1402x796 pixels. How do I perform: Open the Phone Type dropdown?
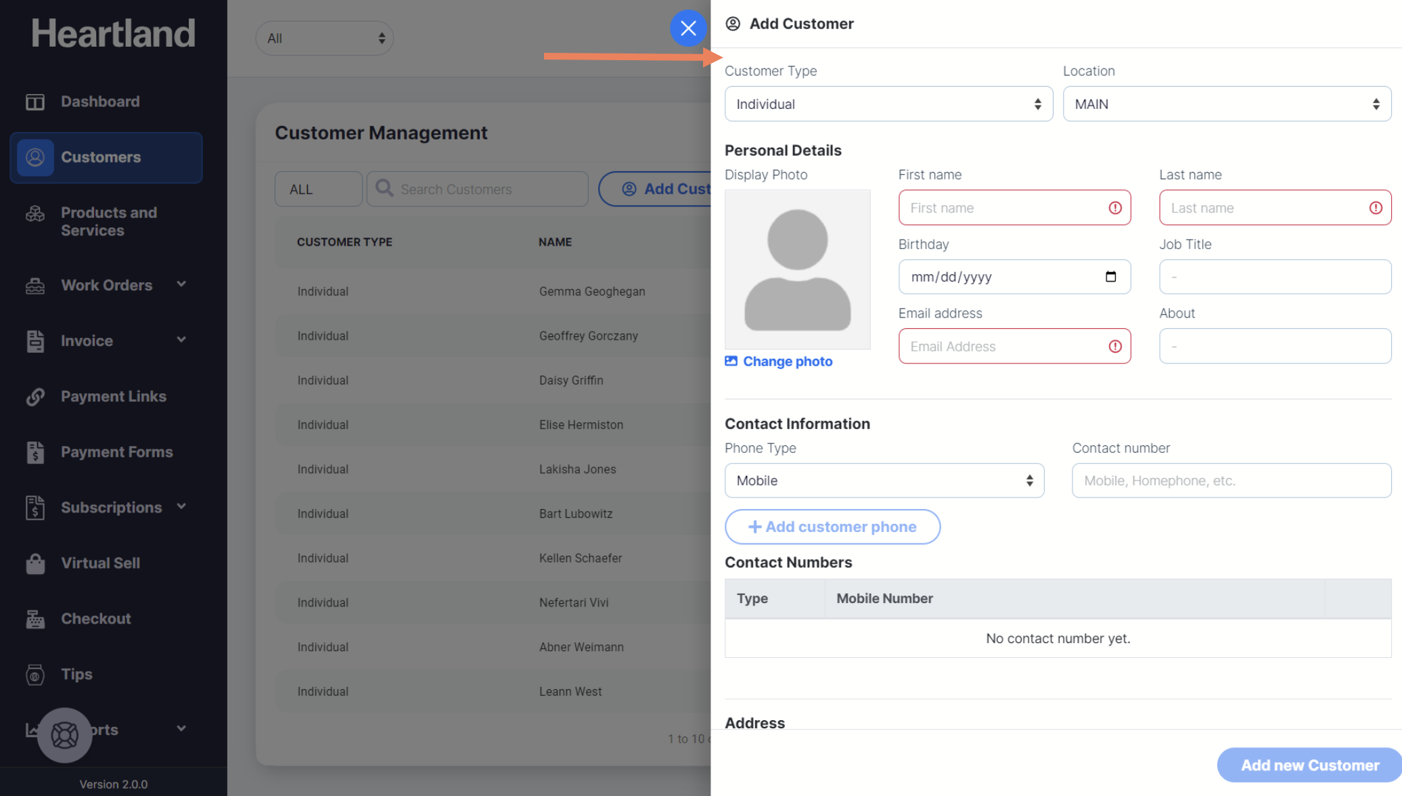884,481
